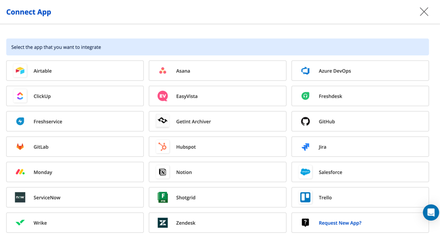Choose the GitHub octocat icon
This screenshot has width=440, height=250.
tap(305, 121)
